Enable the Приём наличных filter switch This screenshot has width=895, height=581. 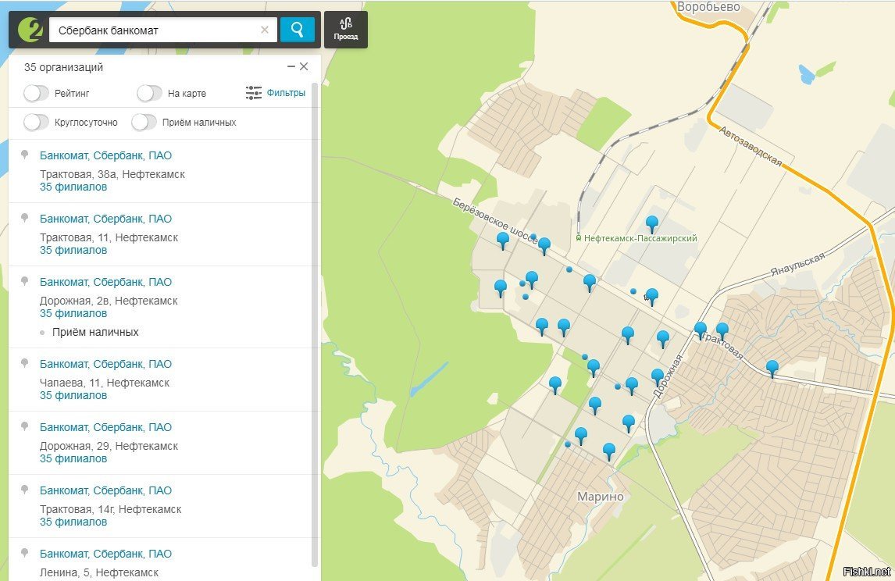pos(144,122)
